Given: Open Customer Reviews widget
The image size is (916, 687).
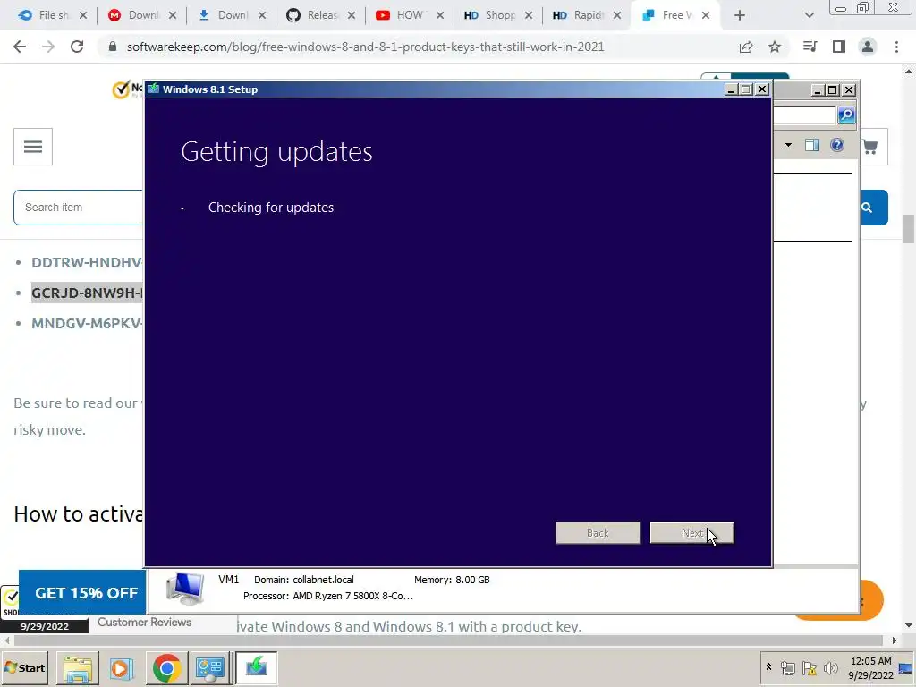Looking at the screenshot, I should pyautogui.click(x=144, y=623).
